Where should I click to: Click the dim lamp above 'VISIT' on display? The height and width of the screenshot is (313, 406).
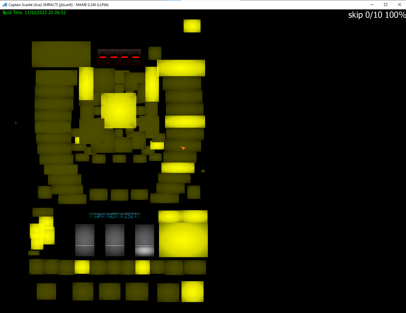[139, 194]
